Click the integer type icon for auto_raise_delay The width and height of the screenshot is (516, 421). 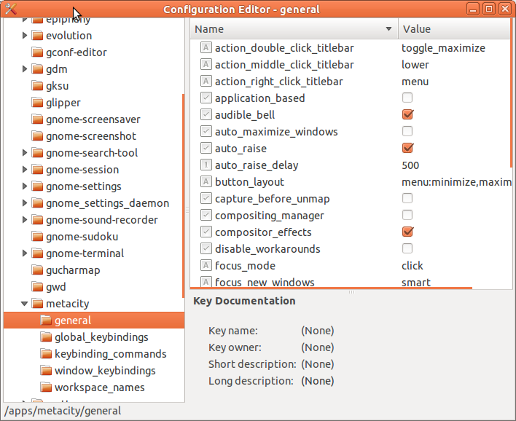coord(206,165)
